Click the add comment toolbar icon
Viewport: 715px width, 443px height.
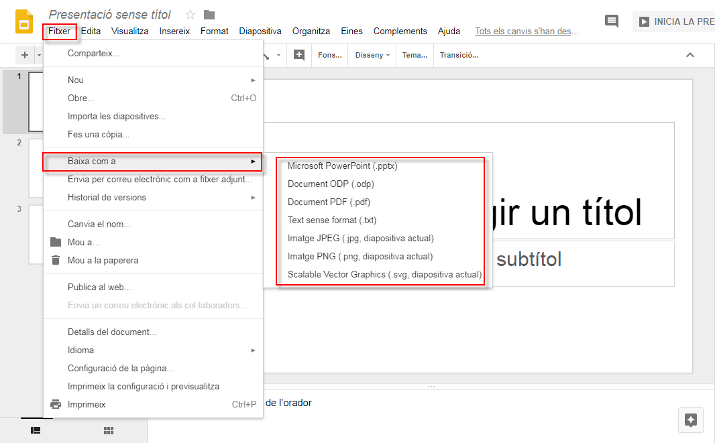[x=299, y=55]
